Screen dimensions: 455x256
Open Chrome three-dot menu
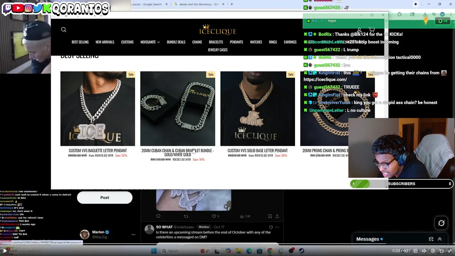click(450, 15)
